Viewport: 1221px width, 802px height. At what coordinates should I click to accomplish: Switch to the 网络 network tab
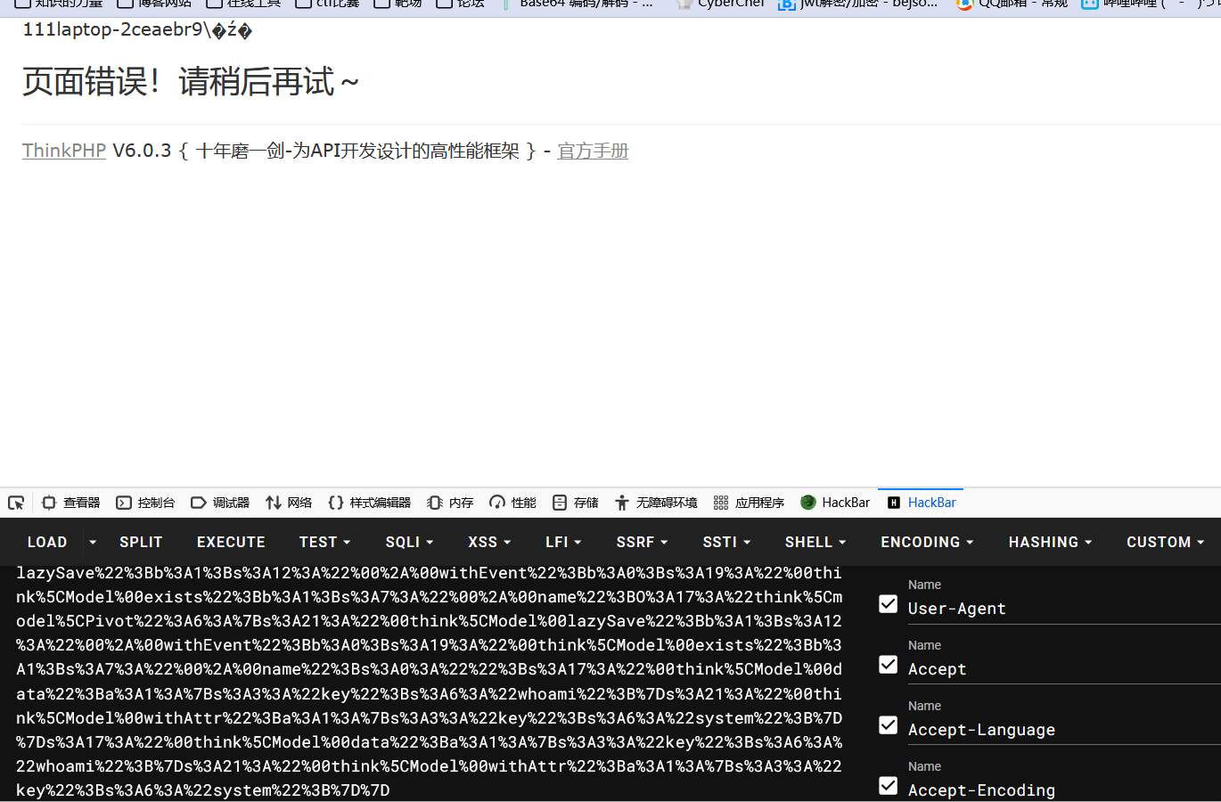click(289, 503)
